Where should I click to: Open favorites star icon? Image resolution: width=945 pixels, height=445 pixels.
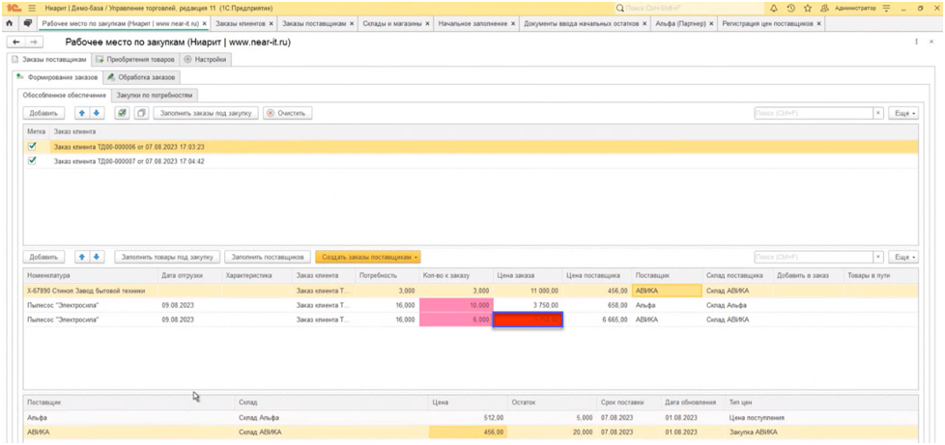(x=808, y=9)
